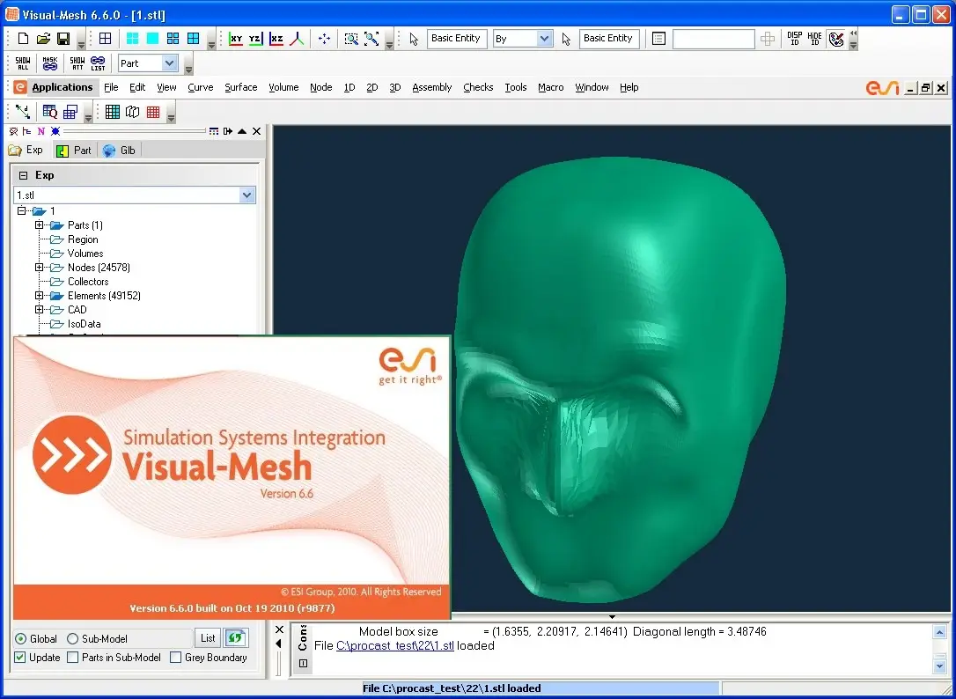Image resolution: width=956 pixels, height=699 pixels.
Task: Set the XY plane view
Action: point(235,39)
